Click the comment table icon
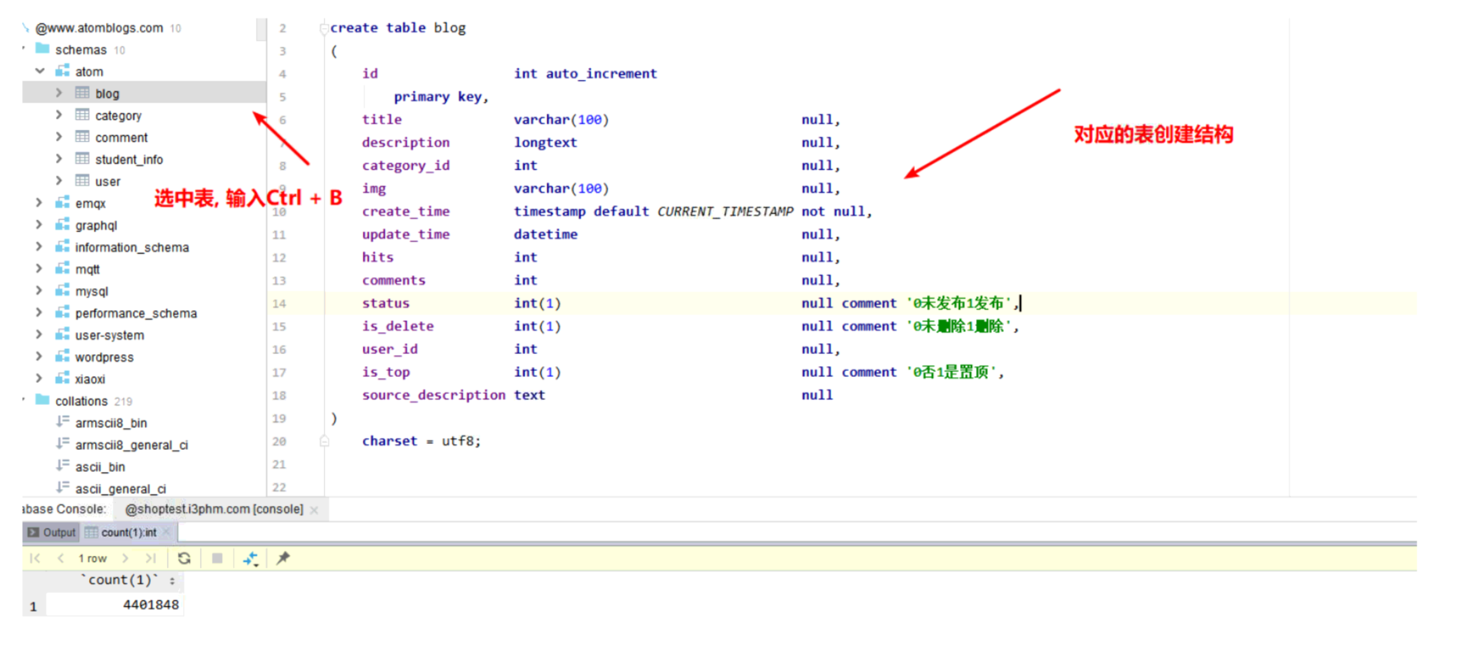Screen dimensions: 1464x650 click(82, 137)
